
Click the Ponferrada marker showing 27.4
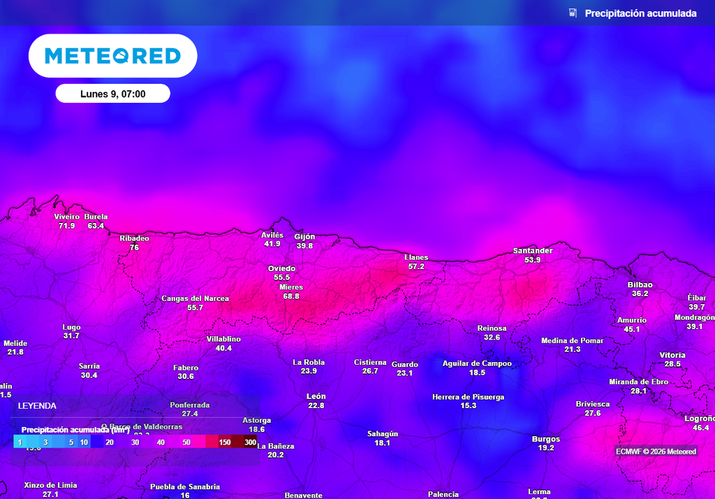(191, 408)
